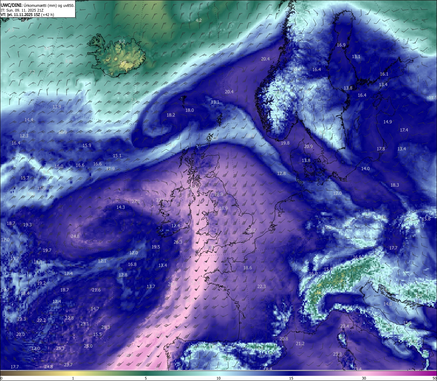The image size is (437, 381).
Task: Click the '10' tick on the color scale
Action: (218, 378)
